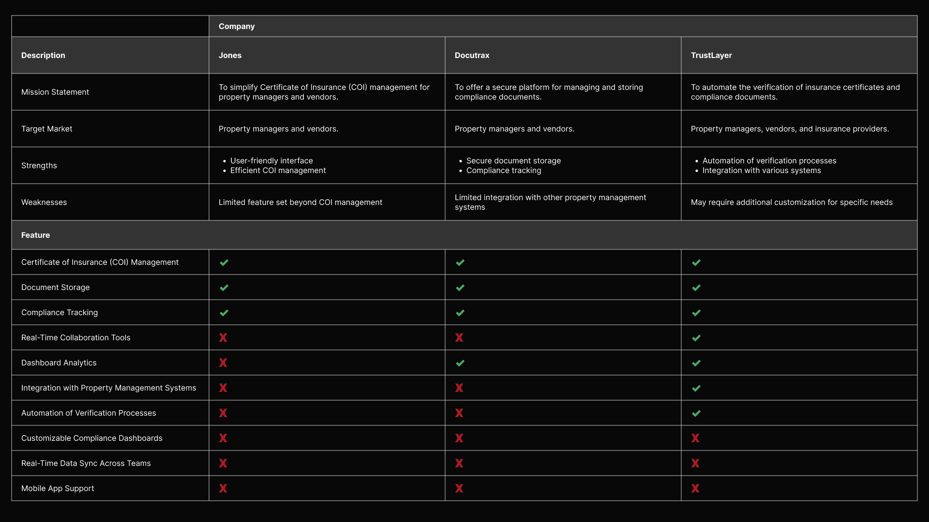The height and width of the screenshot is (522, 929).
Task: Select Jones X for Customizable Compliance Dashboards
Action: click(223, 438)
